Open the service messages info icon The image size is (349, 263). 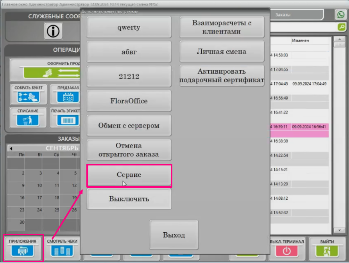(53, 31)
